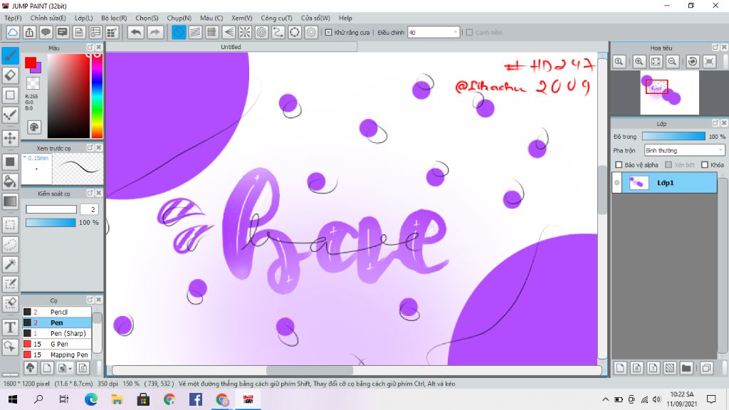Select the Pencil brush
The height and width of the screenshot is (410, 729).
click(x=57, y=312)
